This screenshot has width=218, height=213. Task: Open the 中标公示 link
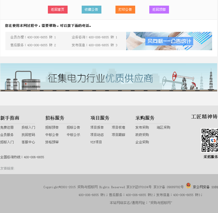pyautogui.click(x=74, y=135)
